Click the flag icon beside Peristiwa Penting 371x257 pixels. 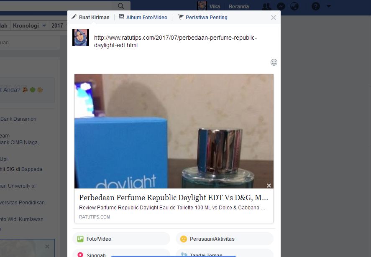coord(181,17)
